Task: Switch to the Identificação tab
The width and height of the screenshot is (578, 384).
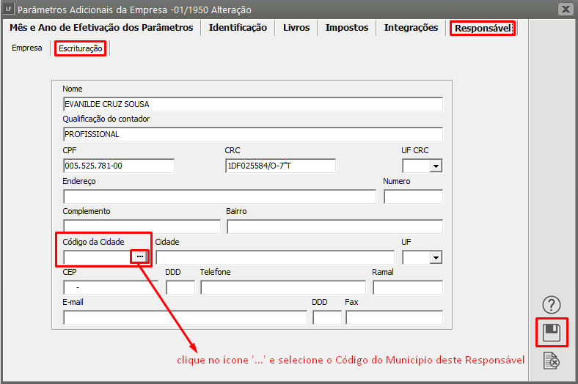Action: pyautogui.click(x=238, y=28)
